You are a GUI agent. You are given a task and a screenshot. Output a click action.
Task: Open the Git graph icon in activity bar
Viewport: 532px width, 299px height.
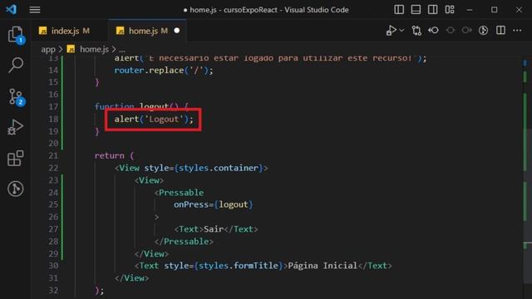click(x=16, y=189)
